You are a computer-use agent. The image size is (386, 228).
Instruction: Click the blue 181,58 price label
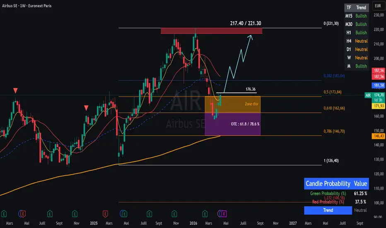(379, 85)
